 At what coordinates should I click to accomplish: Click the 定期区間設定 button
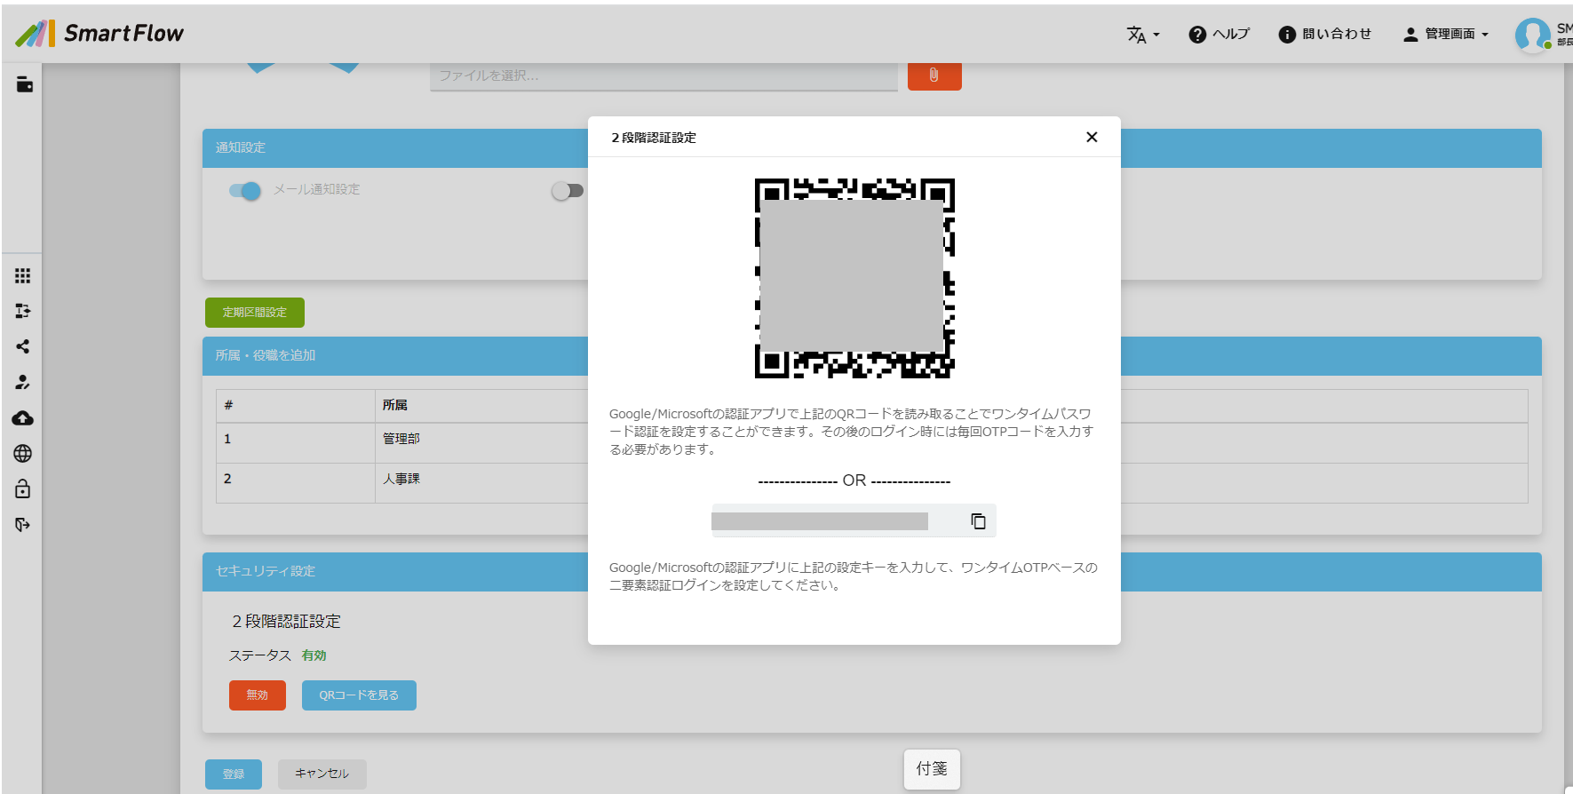pyautogui.click(x=255, y=313)
